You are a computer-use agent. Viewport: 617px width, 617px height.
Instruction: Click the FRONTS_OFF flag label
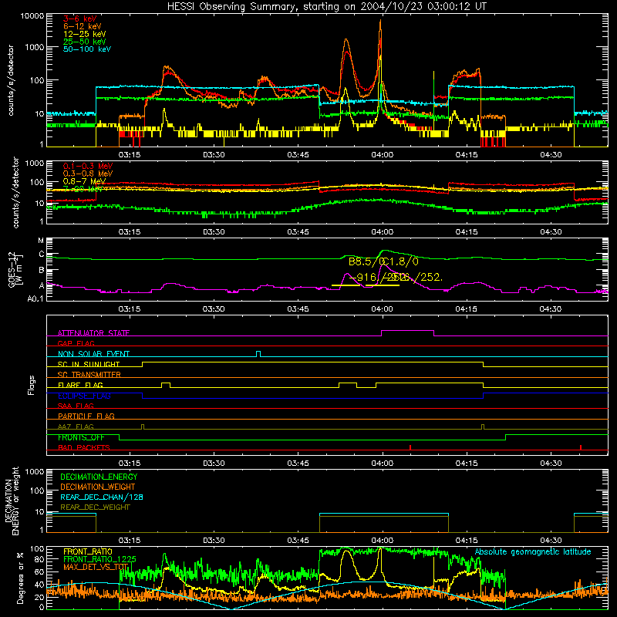tap(81, 437)
